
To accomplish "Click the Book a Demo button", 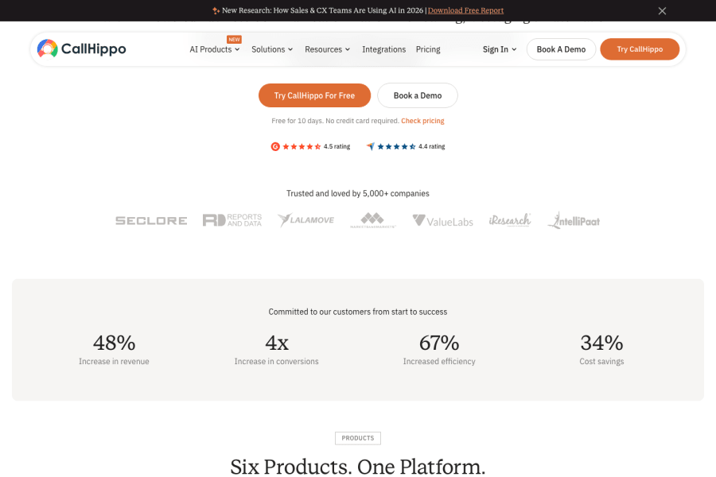I will click(x=417, y=95).
